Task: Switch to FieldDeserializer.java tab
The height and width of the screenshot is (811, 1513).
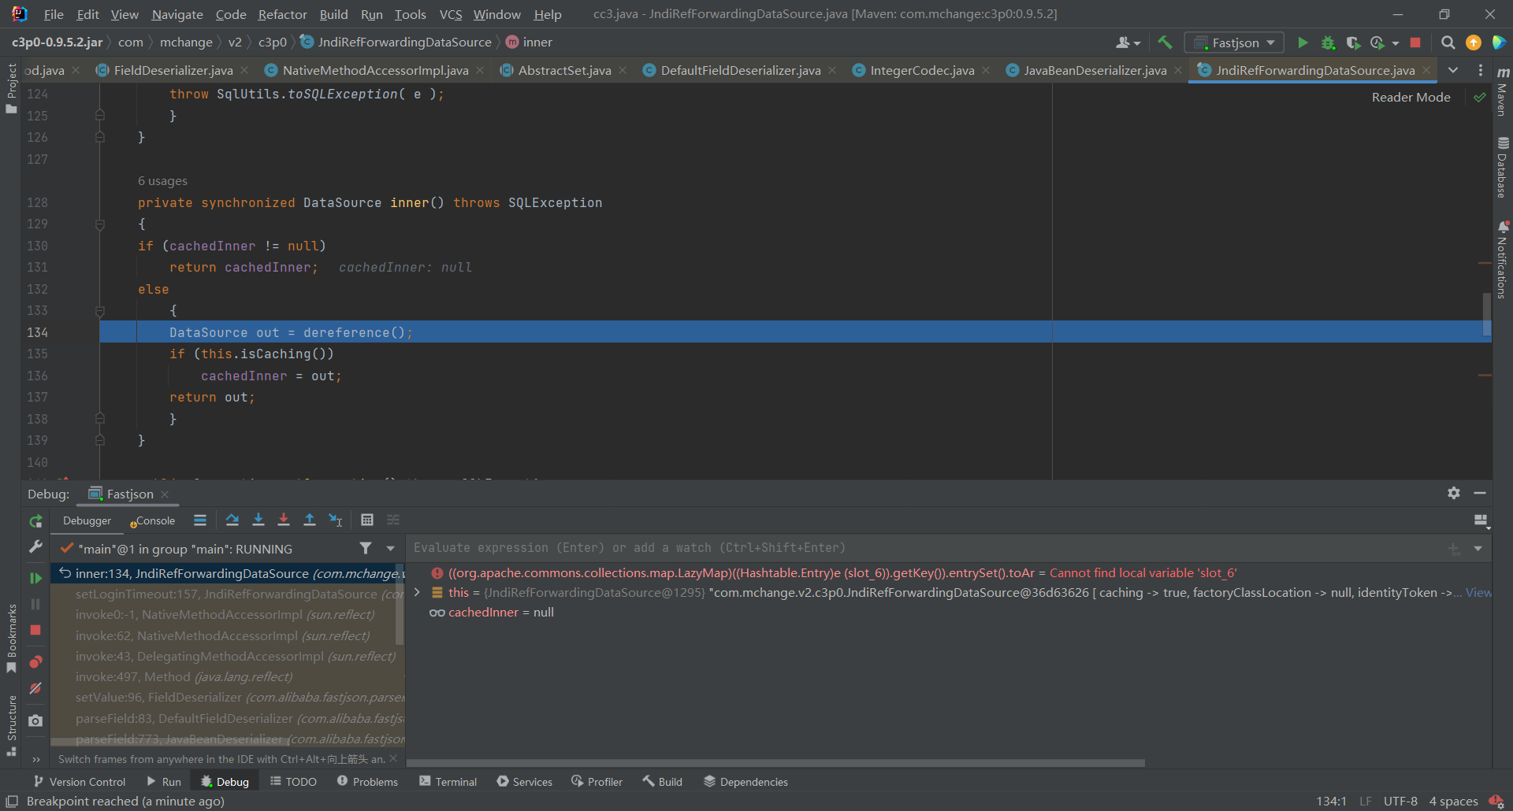Action: pyautogui.click(x=173, y=70)
